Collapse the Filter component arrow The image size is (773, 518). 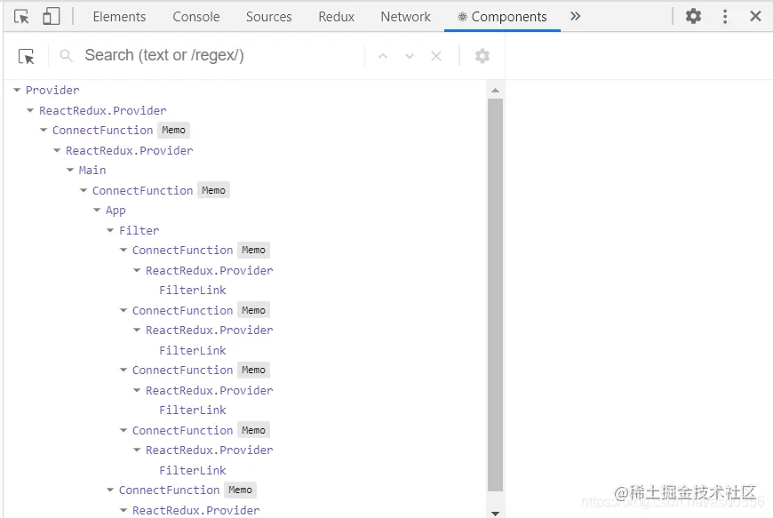[x=110, y=230]
